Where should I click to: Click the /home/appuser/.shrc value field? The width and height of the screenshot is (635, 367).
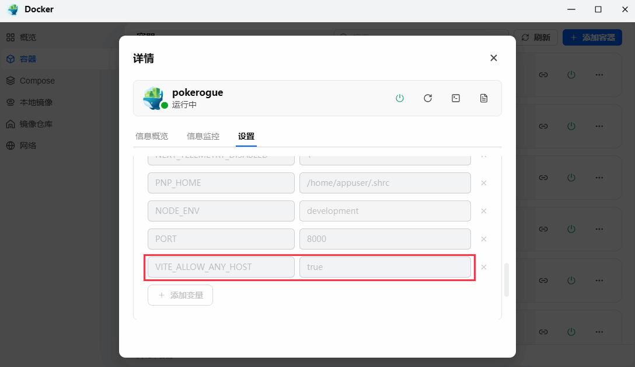[385, 183]
